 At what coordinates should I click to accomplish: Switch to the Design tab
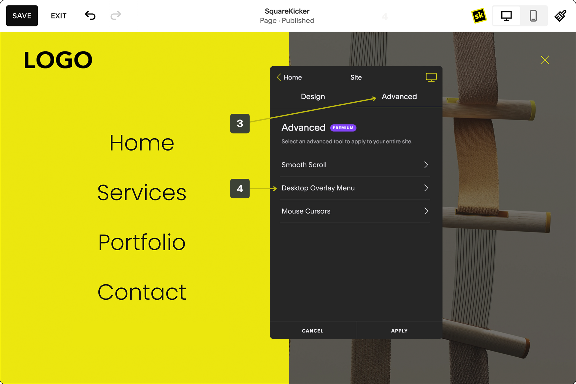[x=312, y=96]
